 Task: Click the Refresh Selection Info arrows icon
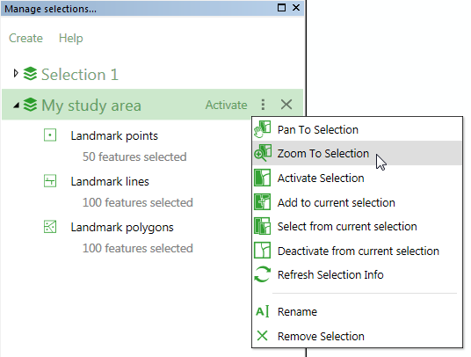pyautogui.click(x=262, y=274)
